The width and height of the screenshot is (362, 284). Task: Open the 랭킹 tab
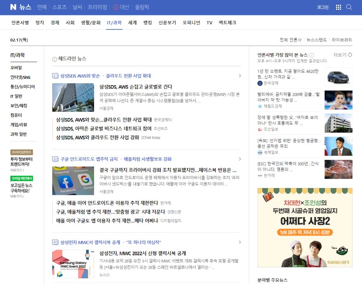pyautogui.click(x=147, y=23)
